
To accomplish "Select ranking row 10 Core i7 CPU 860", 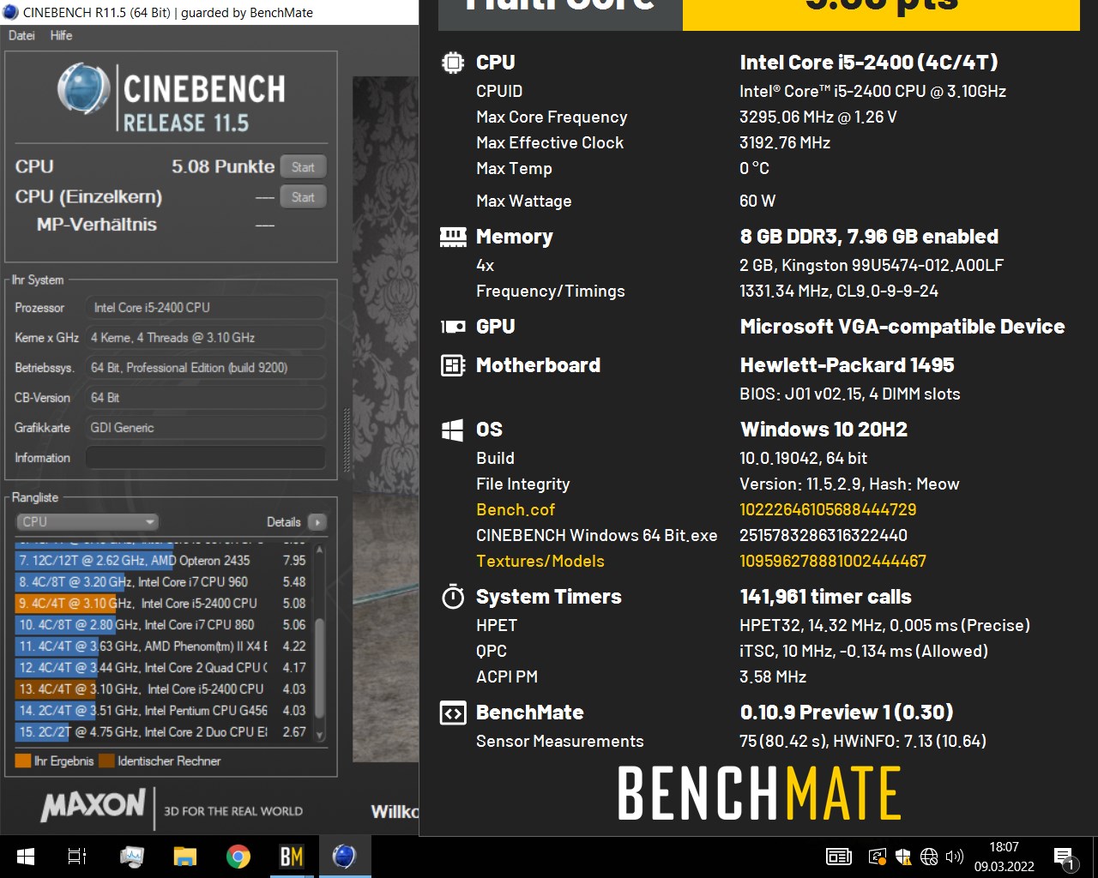I will 161,624.
